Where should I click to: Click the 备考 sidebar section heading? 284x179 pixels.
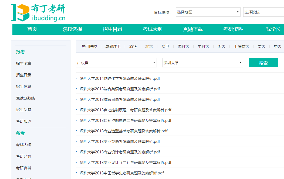(20, 133)
